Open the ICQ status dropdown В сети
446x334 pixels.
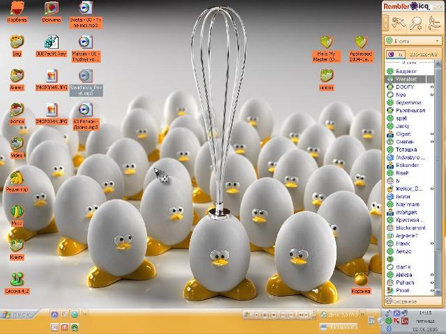click(413, 41)
